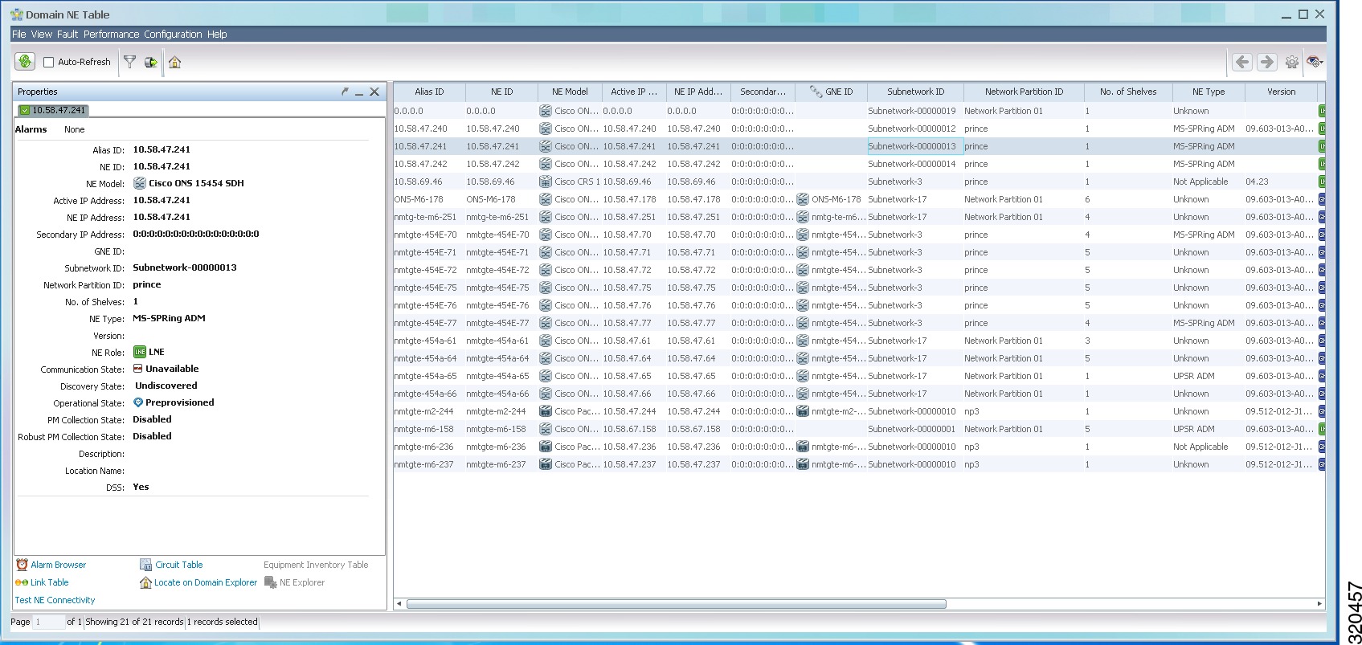
Task: Sort by the Subnetwork ID column header
Action: 915,92
